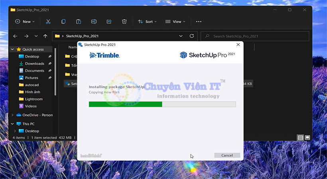Select OneDrive - Personal in sidebar
327x179 pixels.
(37, 115)
